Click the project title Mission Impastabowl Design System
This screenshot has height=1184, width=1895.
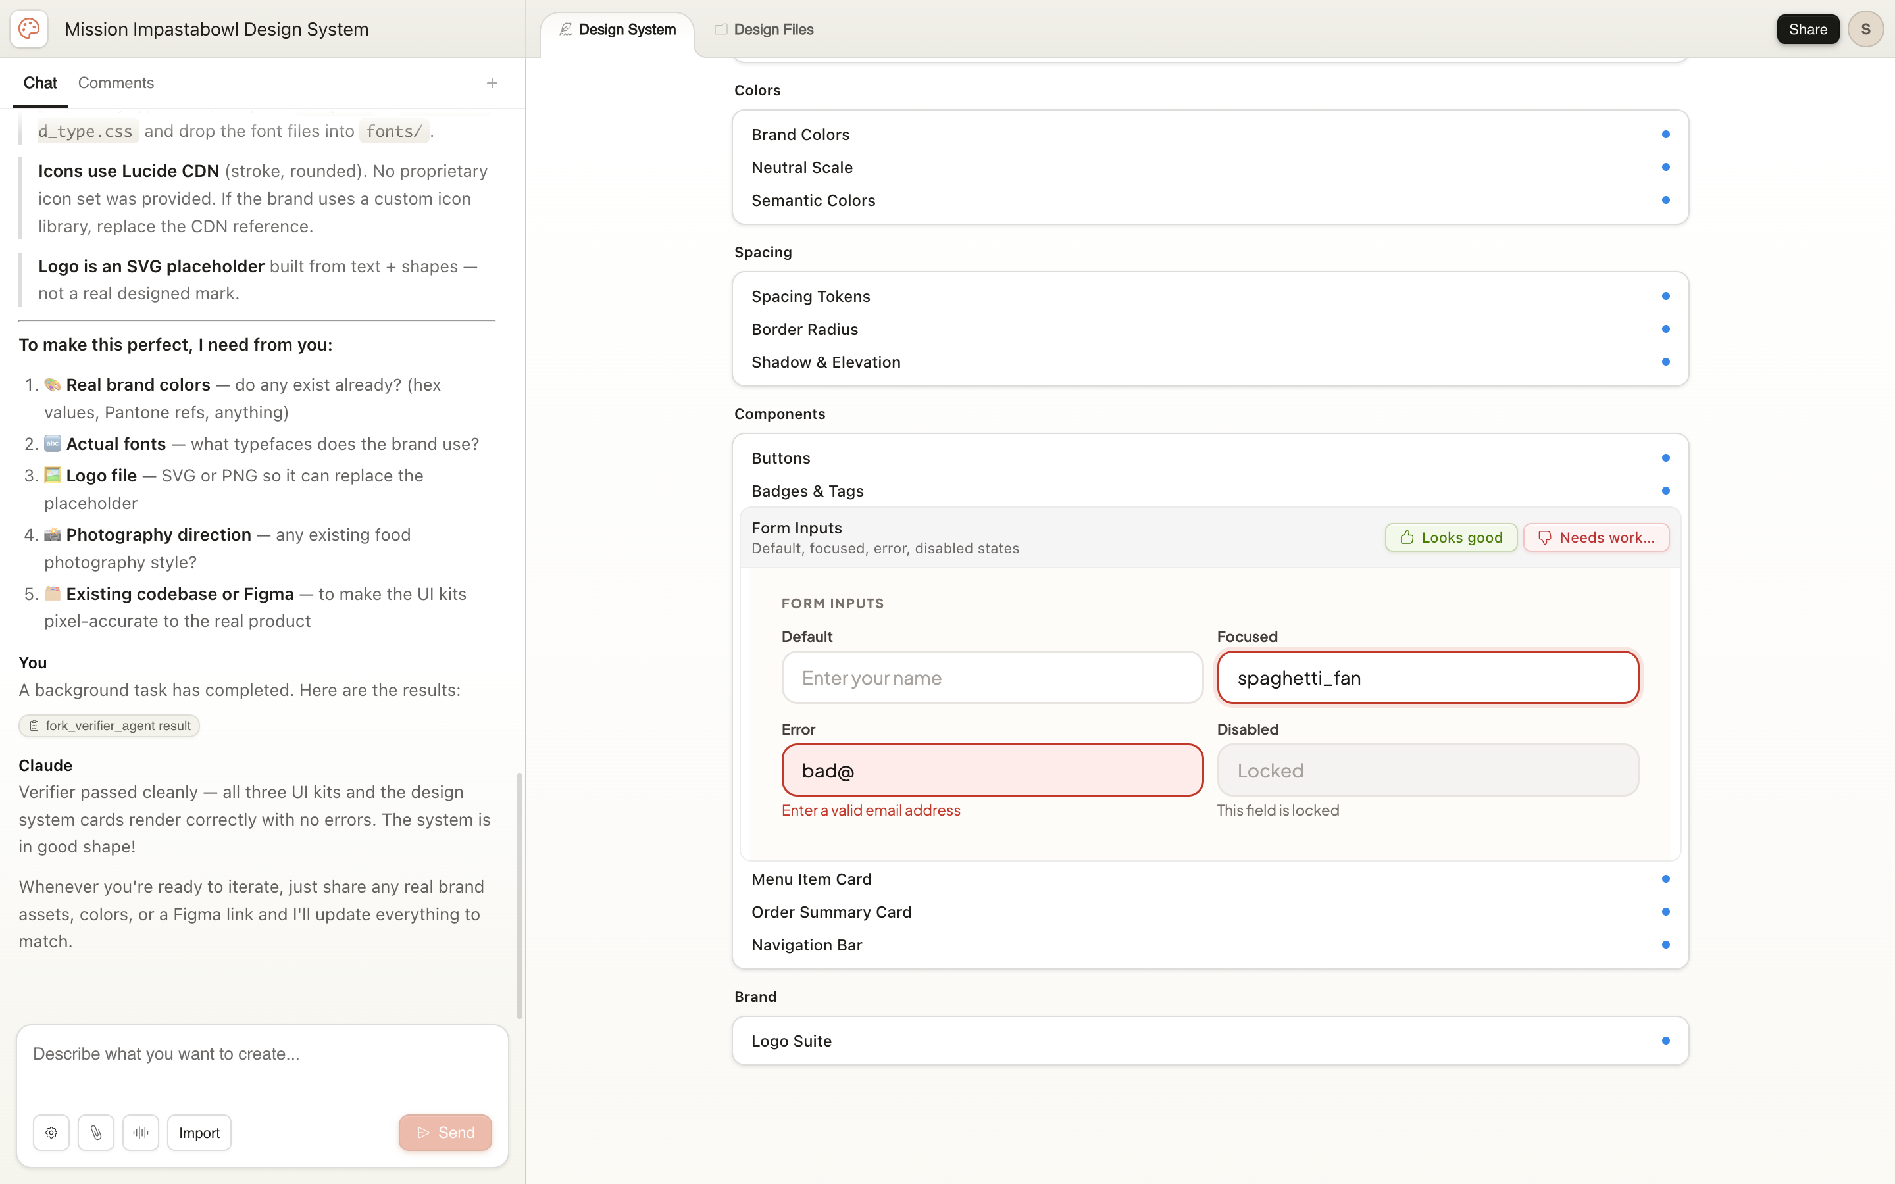216,29
